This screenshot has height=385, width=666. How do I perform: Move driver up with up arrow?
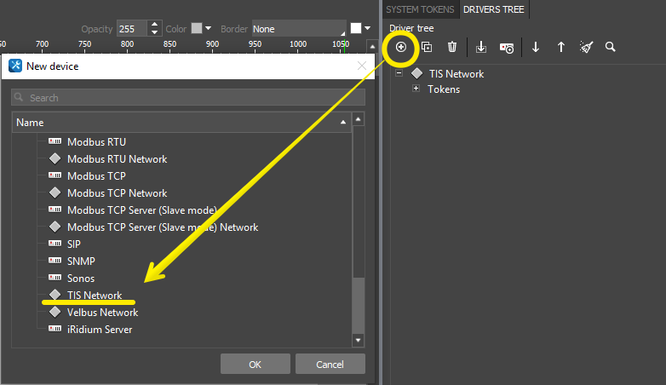561,47
